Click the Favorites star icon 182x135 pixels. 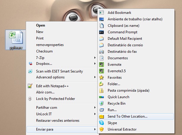(x=102, y=78)
